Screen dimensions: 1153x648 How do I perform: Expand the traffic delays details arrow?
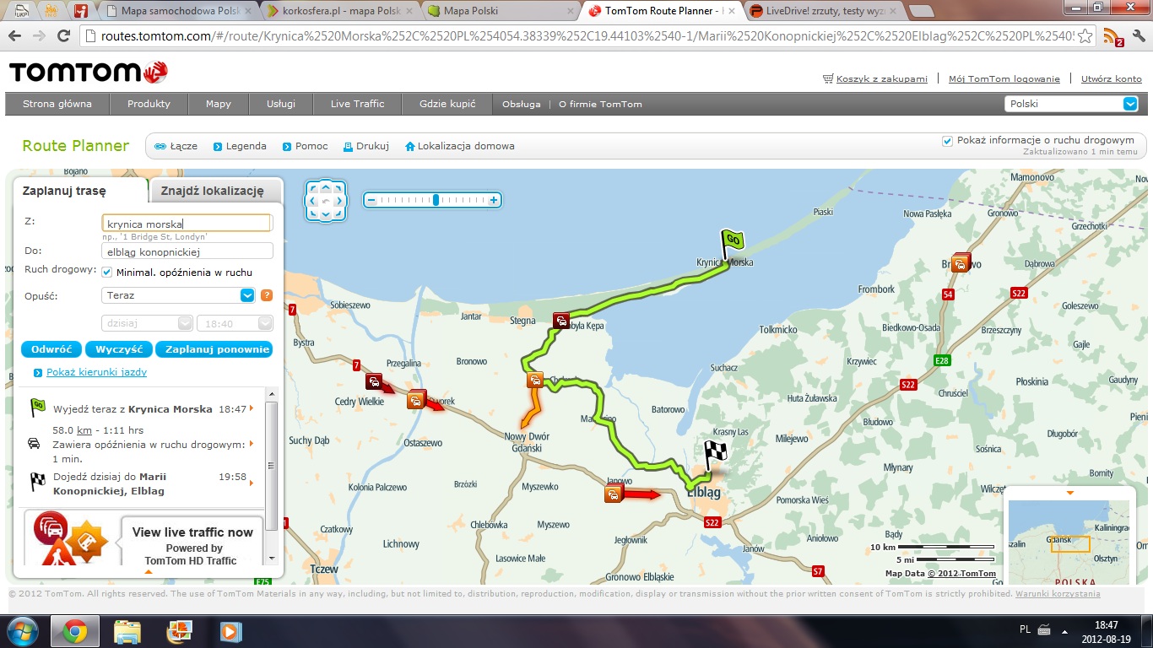click(252, 444)
